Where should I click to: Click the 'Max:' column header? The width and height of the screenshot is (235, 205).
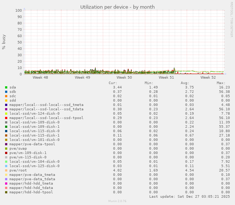pos(221,83)
